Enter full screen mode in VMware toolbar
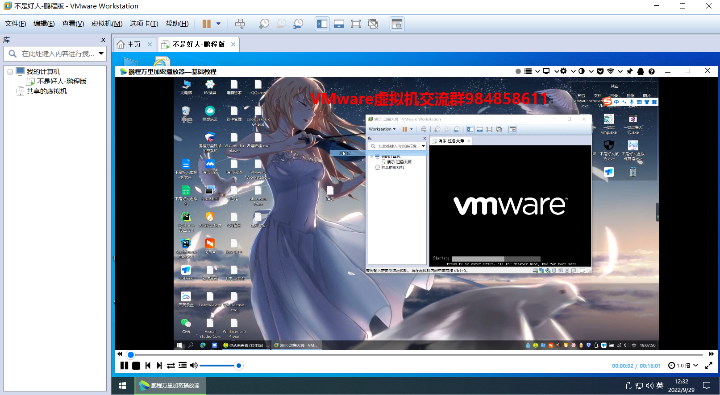720x395 pixels. [356, 24]
